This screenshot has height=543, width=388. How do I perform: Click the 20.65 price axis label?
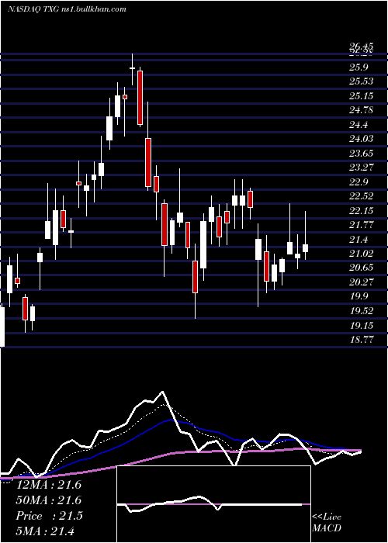pos(362,268)
